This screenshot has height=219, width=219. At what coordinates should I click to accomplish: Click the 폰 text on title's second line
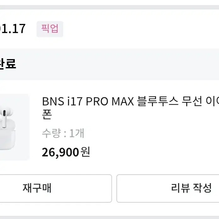47,115
